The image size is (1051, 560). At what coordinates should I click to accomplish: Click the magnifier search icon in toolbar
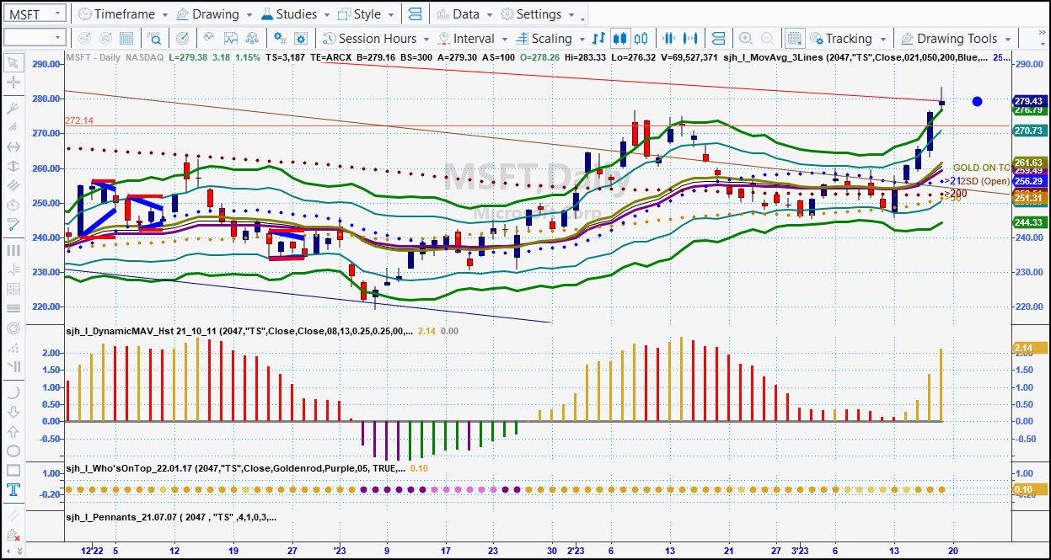(155, 38)
